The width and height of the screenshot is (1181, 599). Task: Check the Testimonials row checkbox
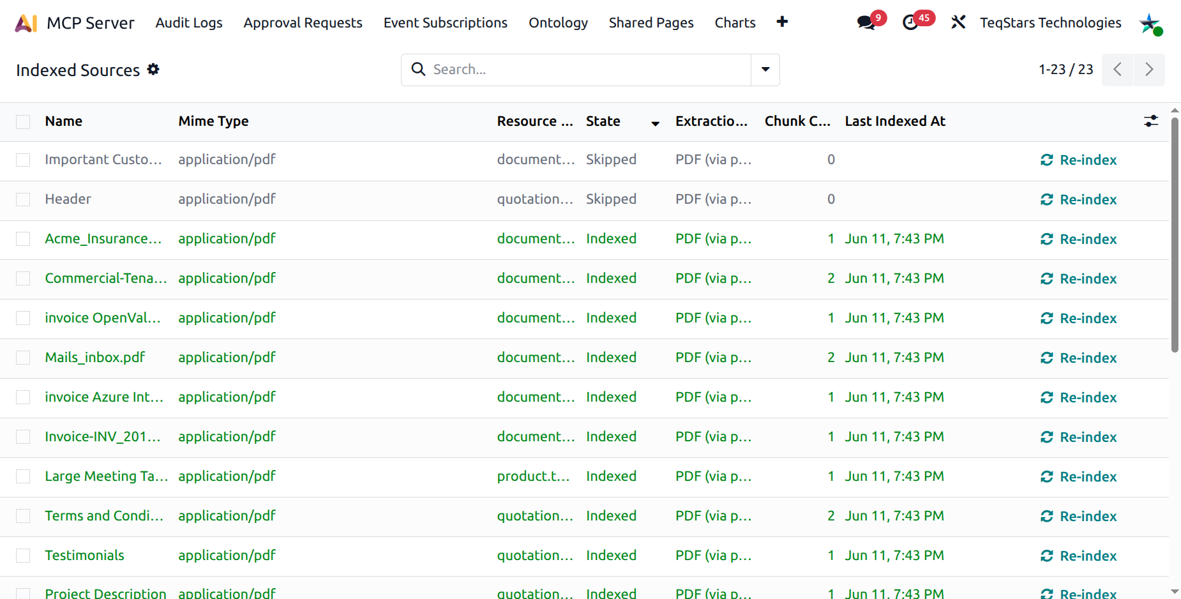pos(23,556)
